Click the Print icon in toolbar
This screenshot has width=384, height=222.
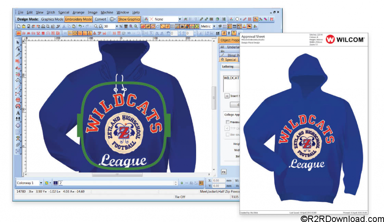tap(43, 27)
